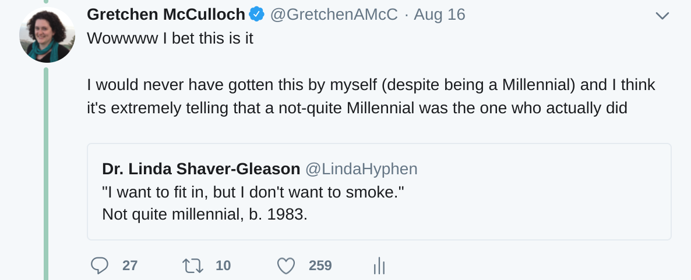The width and height of the screenshot is (691, 280).
Task: Click the reply count 27
Action: (x=130, y=266)
